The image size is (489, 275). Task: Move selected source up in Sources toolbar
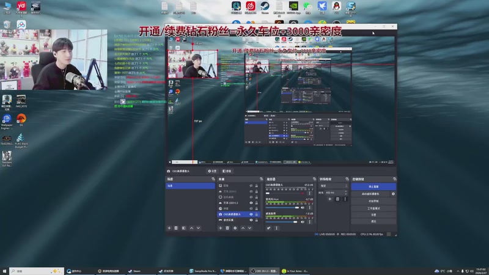pyautogui.click(x=243, y=228)
